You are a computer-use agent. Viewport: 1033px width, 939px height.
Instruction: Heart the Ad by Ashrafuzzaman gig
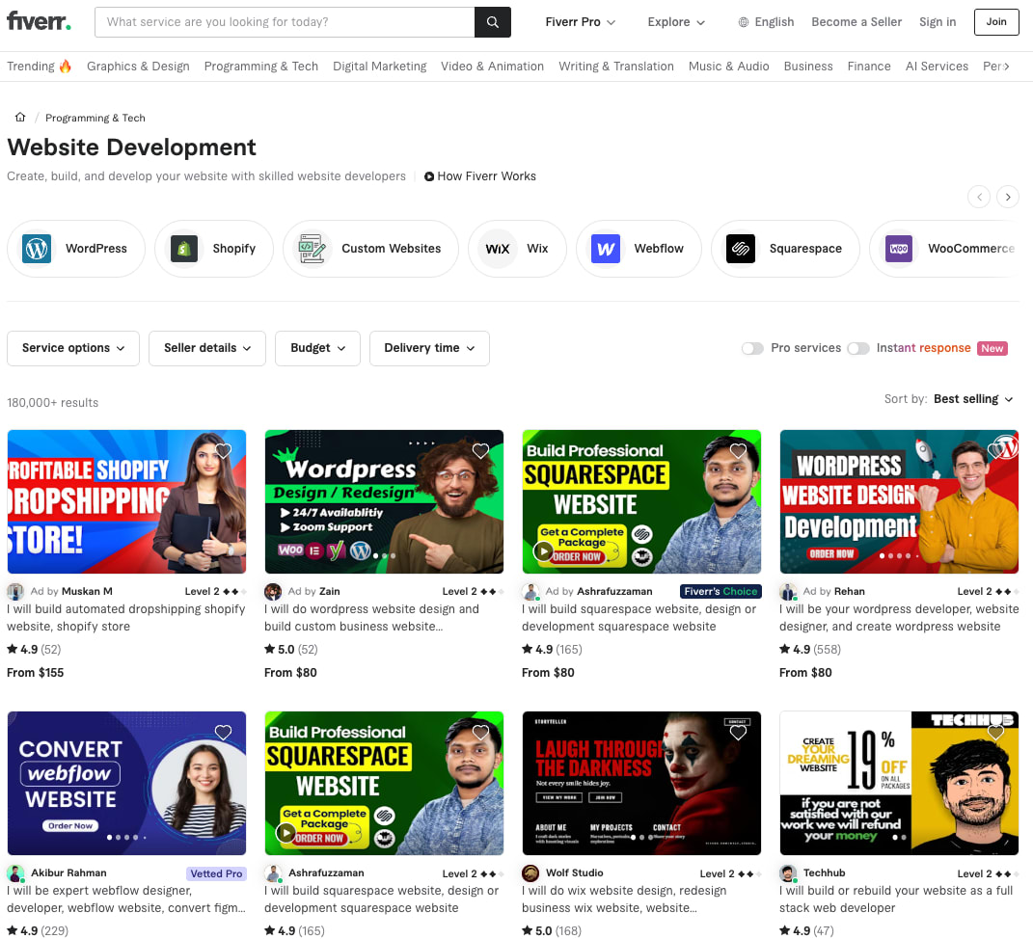coord(739,451)
